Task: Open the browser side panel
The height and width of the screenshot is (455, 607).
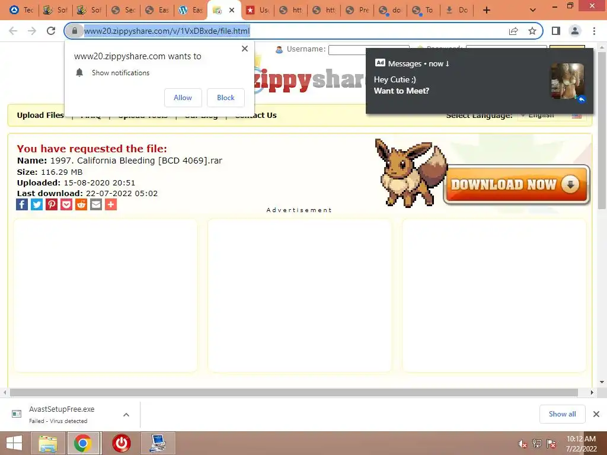Action: 556,31
